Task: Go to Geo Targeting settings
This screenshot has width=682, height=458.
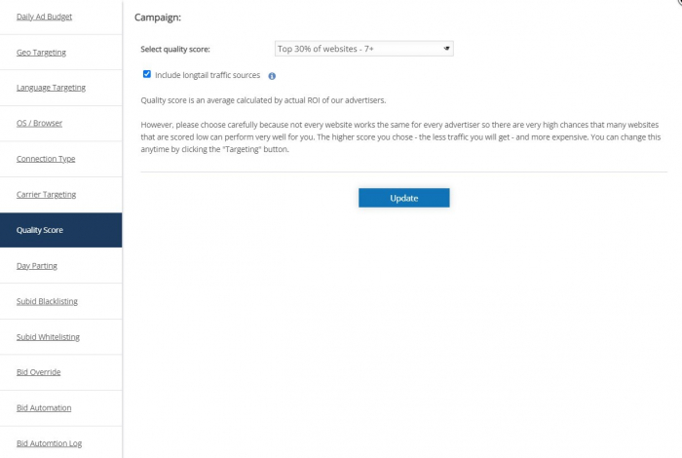Action: click(41, 53)
